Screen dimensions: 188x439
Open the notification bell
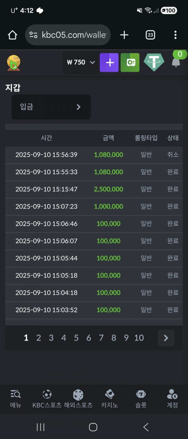[x=176, y=62]
